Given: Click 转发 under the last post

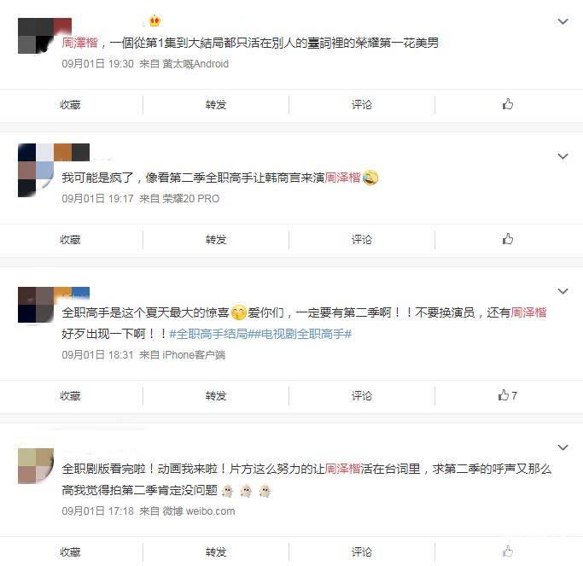Looking at the screenshot, I should coord(216,551).
